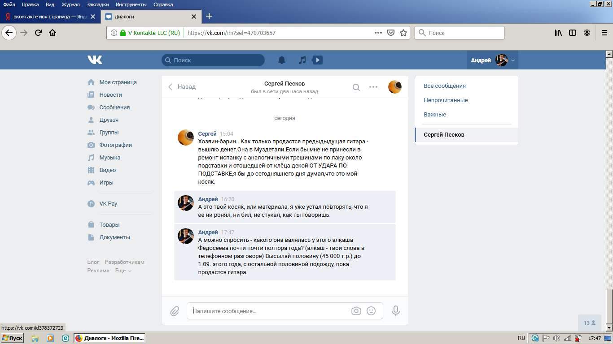613x344 pixels.
Task: Attach a file with the paperclip icon
Action: pos(175,311)
